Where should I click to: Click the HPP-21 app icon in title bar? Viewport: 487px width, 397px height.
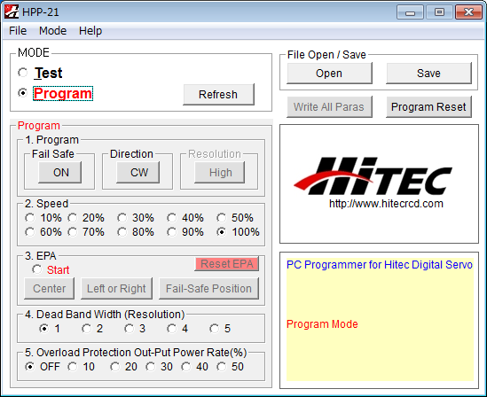tap(12, 12)
